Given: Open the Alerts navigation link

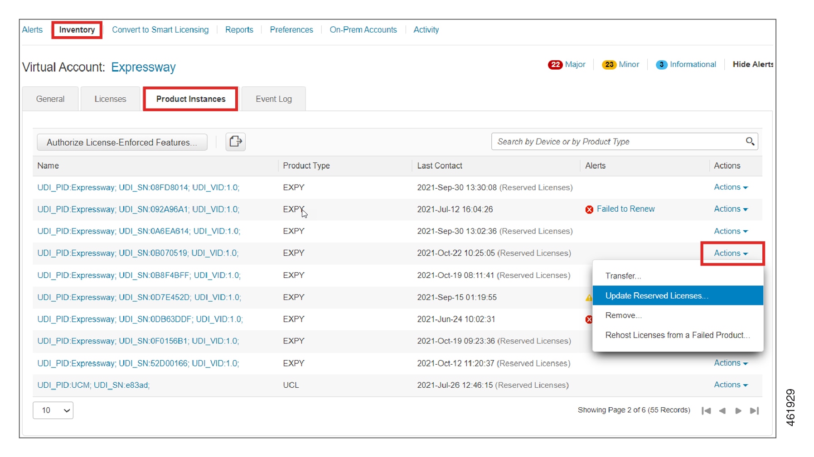Looking at the screenshot, I should coord(32,30).
